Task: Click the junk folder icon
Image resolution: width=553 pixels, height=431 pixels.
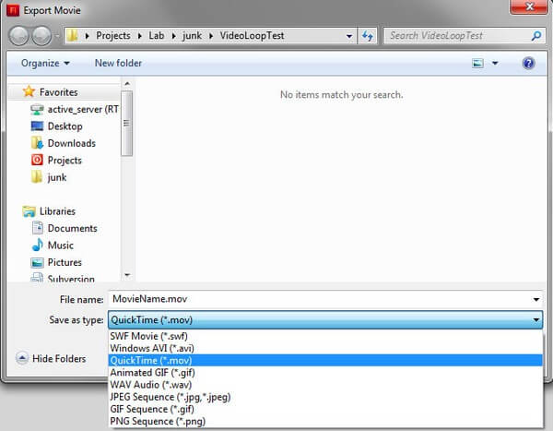Action: [37, 177]
